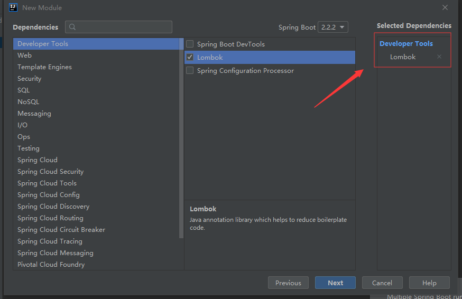Select the I/O category

coord(96,125)
